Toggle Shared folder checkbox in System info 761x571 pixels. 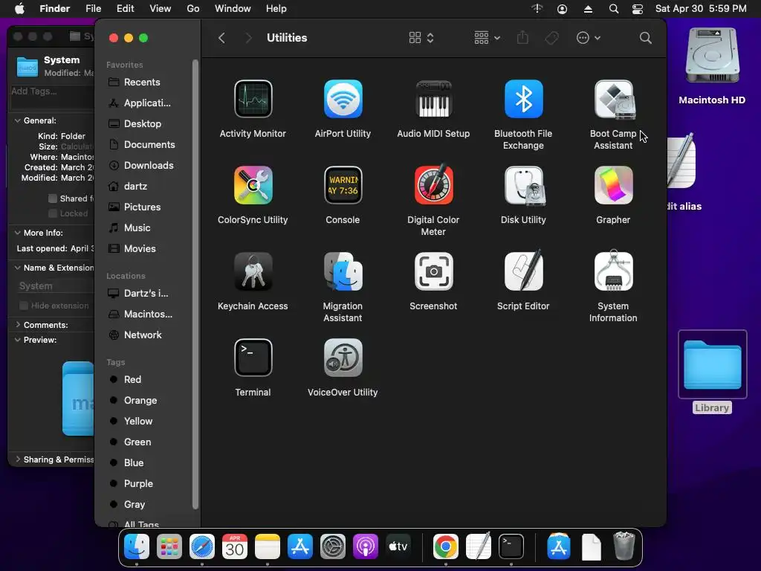click(53, 198)
